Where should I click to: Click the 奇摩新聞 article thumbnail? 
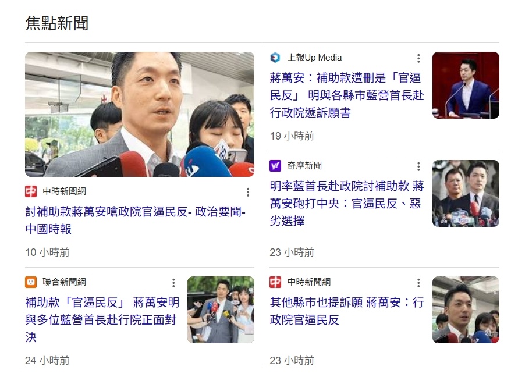click(x=466, y=193)
